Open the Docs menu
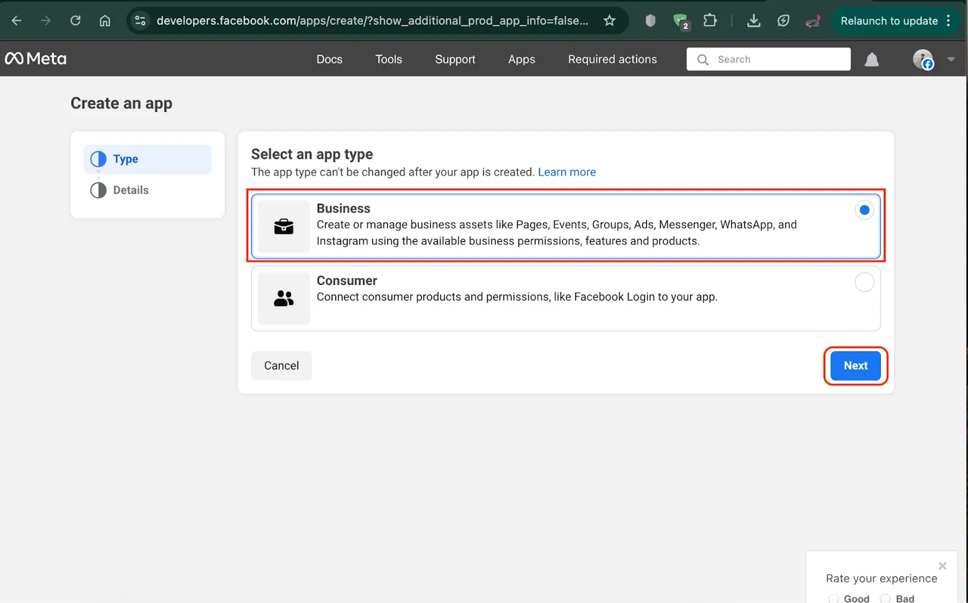The height and width of the screenshot is (603, 968). pos(329,59)
